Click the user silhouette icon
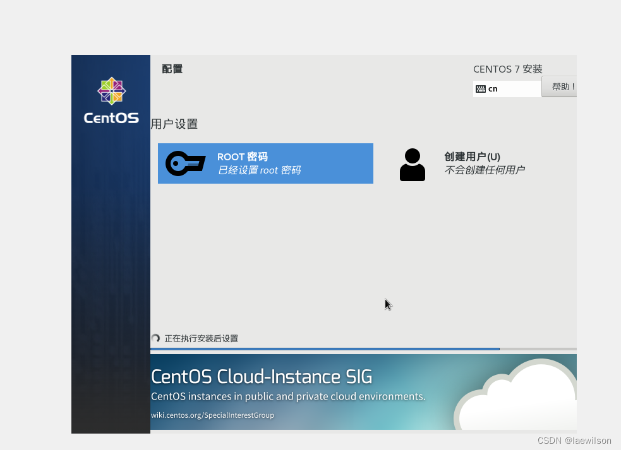 click(413, 165)
